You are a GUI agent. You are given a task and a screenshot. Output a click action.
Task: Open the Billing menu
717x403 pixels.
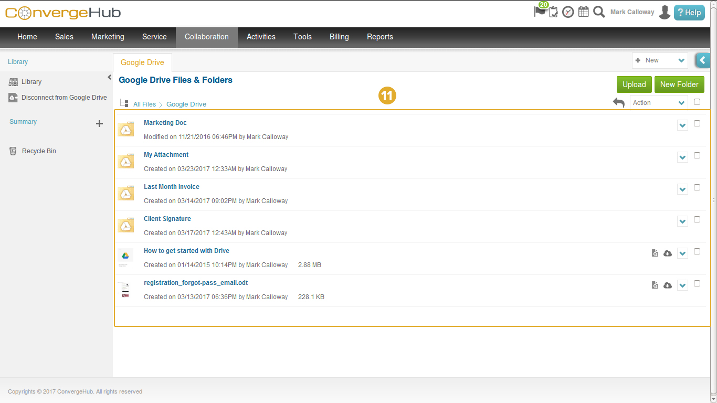click(339, 37)
